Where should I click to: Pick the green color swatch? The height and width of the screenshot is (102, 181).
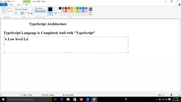[77, 8]
